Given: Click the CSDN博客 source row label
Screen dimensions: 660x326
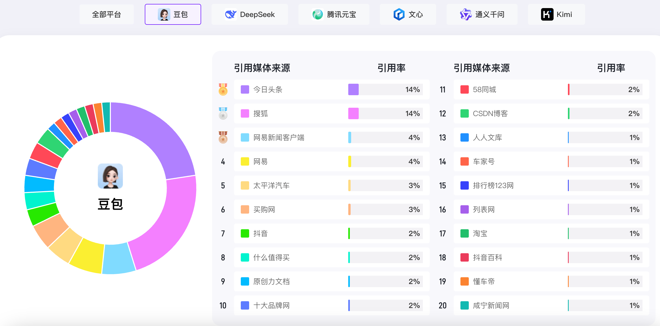Looking at the screenshot, I should (490, 113).
